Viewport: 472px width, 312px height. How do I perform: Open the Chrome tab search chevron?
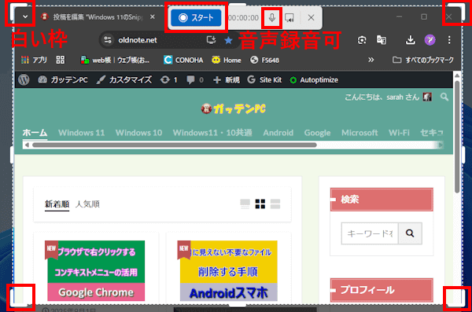25,17
